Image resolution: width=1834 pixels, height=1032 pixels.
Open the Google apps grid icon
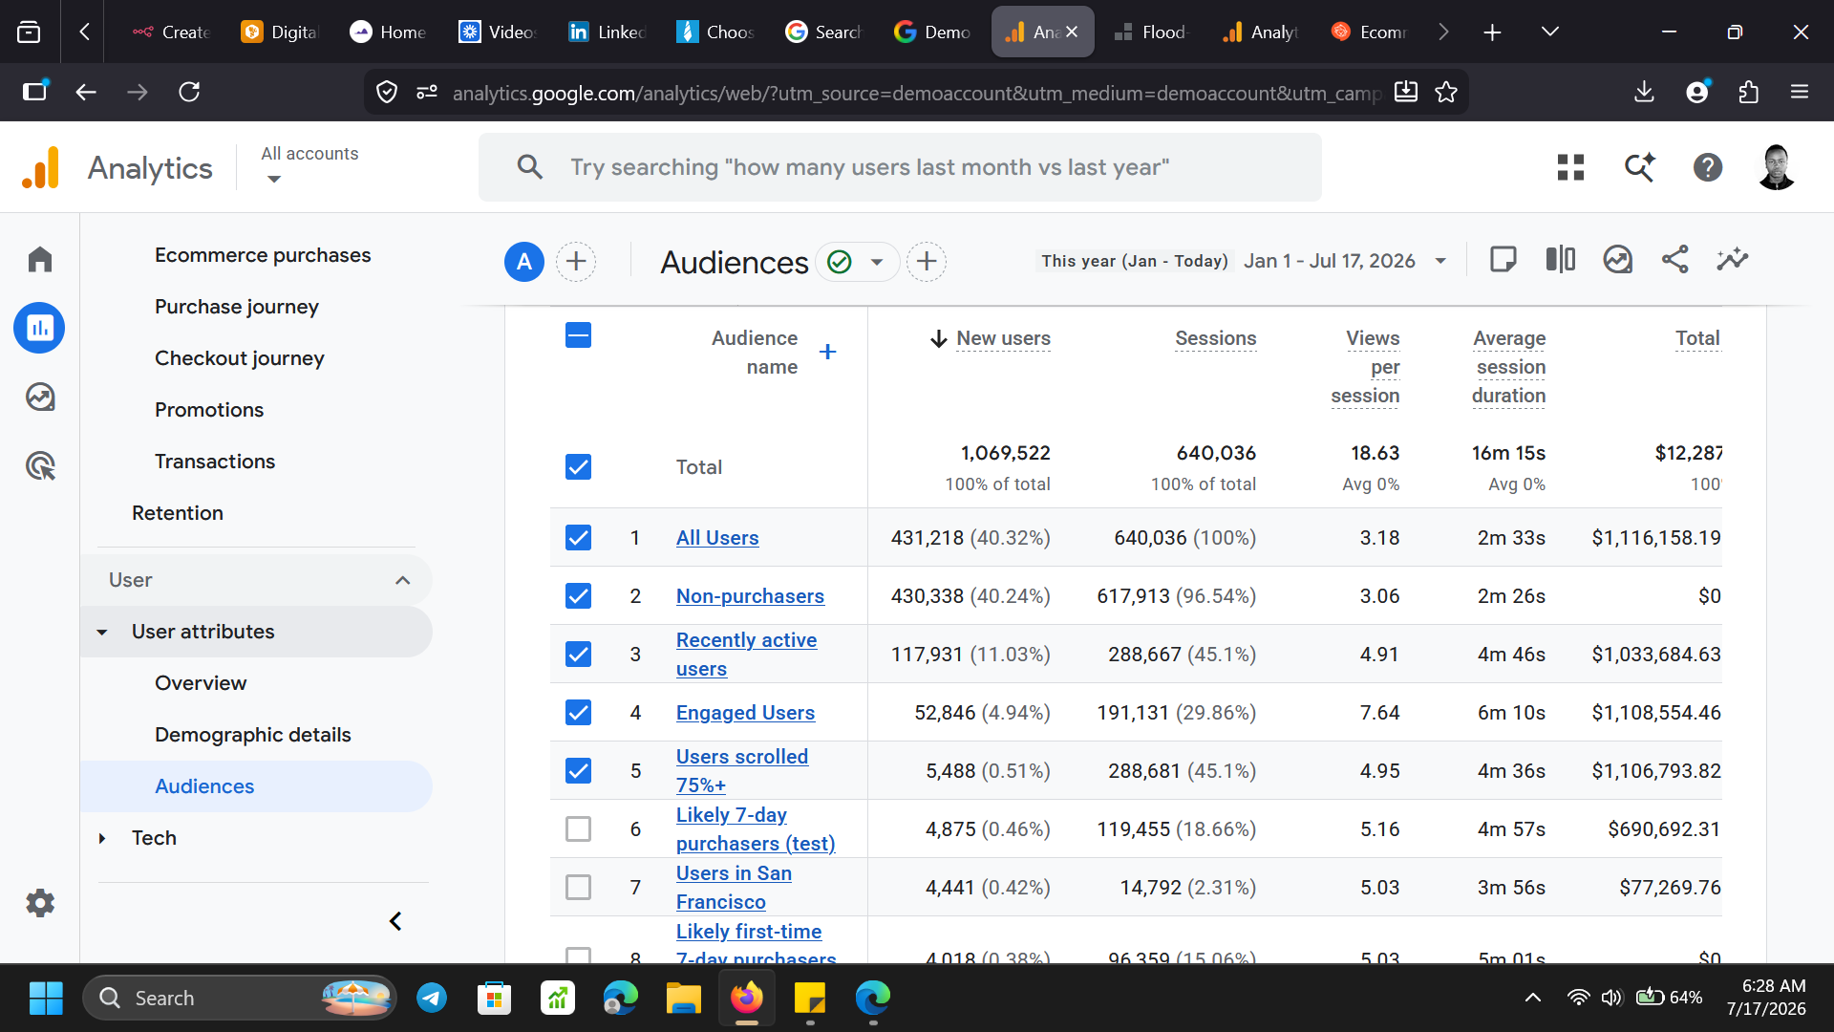pyautogui.click(x=1570, y=167)
